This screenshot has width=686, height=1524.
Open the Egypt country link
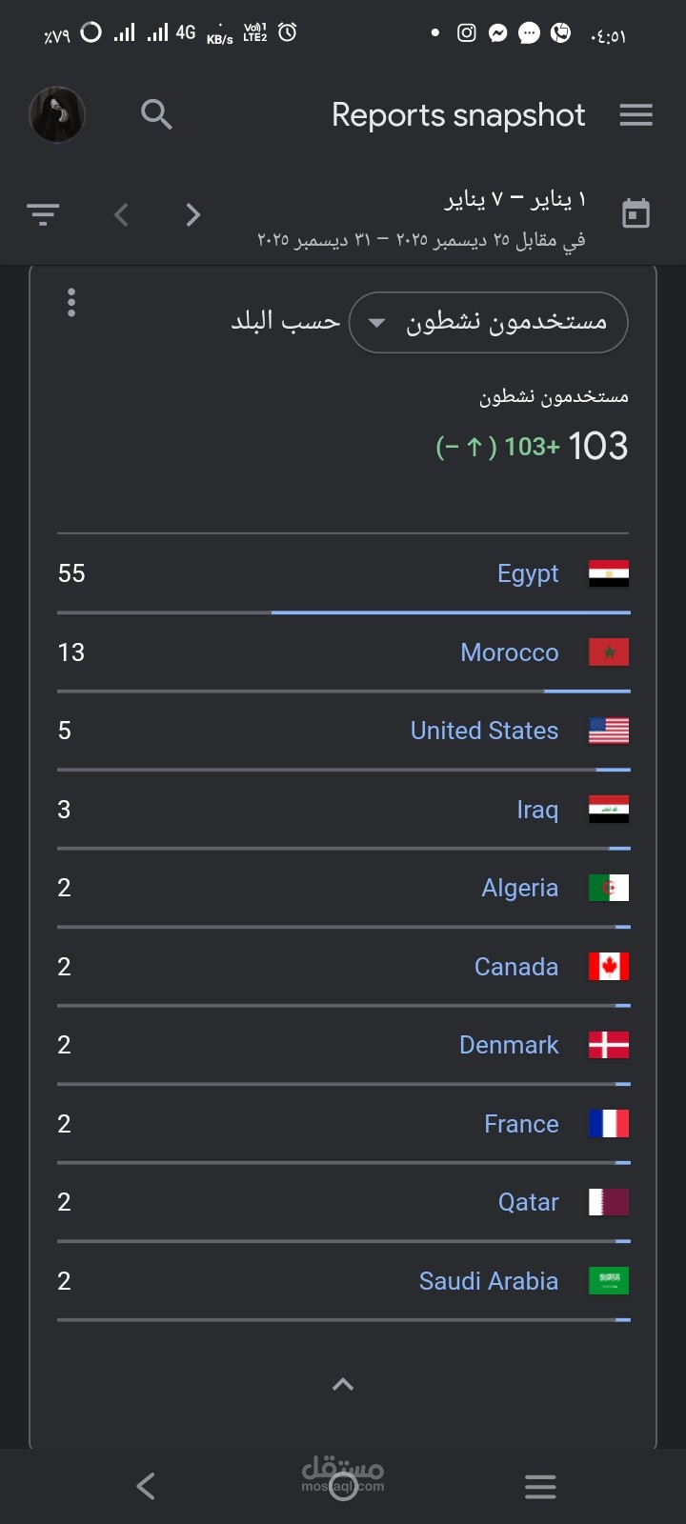click(x=528, y=573)
